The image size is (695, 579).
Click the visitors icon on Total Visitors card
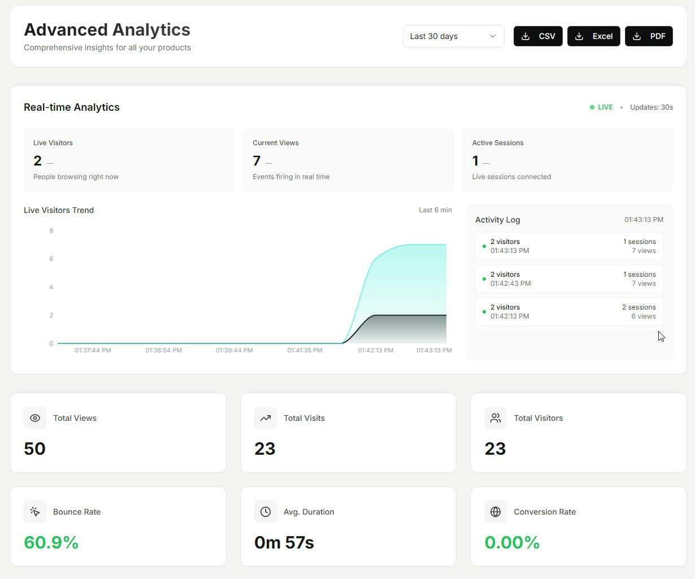(x=496, y=418)
